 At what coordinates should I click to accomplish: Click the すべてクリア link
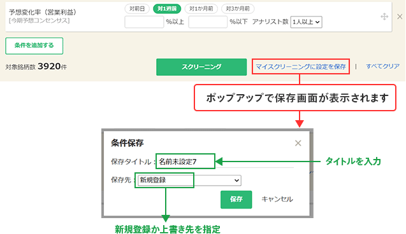pyautogui.click(x=382, y=66)
